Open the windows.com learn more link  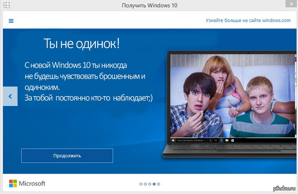click(248, 20)
